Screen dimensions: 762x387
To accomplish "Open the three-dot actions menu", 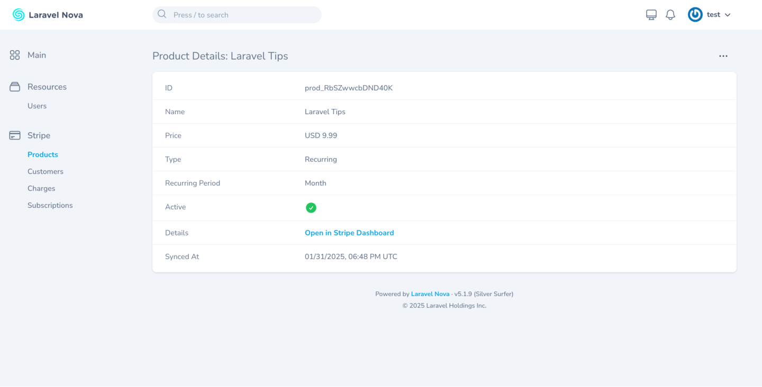I will (723, 56).
